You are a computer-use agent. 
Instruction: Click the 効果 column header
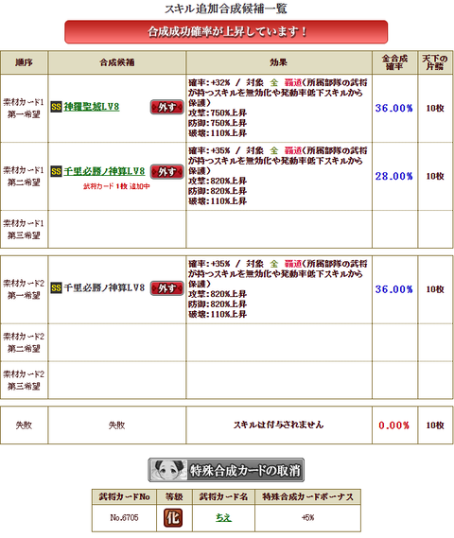(279, 62)
